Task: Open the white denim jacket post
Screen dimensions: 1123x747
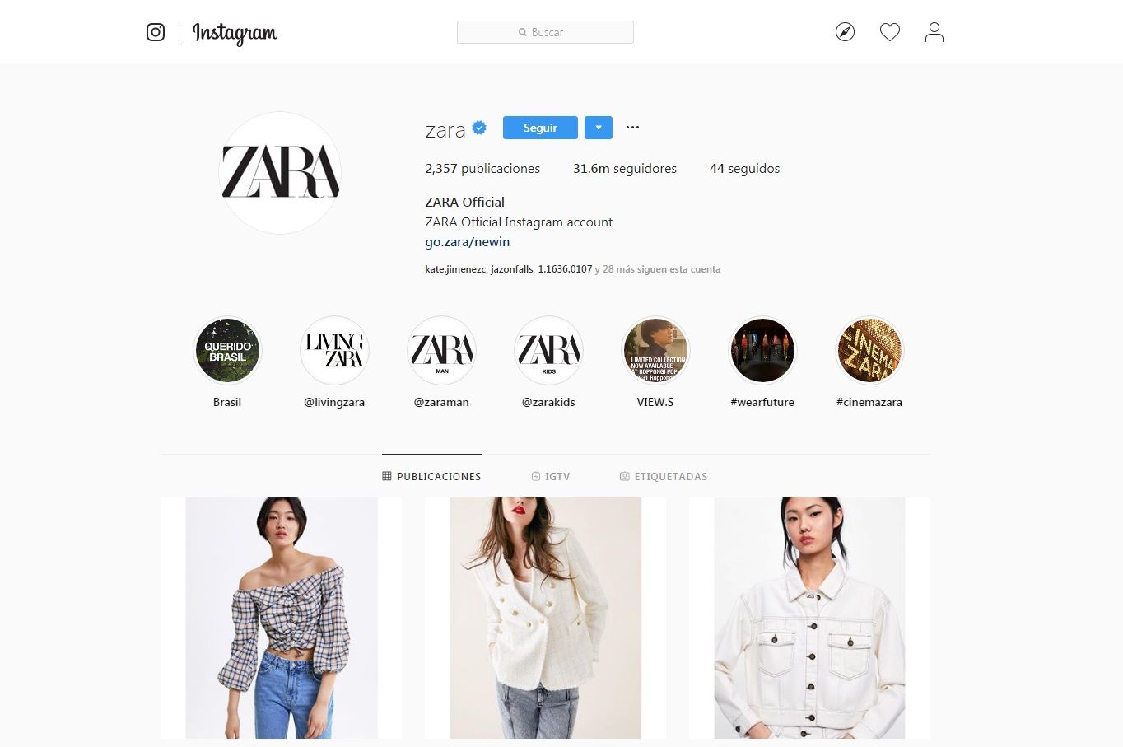Action: [x=809, y=618]
